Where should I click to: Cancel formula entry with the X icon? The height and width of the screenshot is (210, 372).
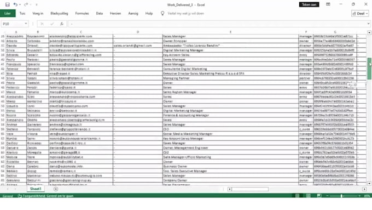tap(42, 24)
